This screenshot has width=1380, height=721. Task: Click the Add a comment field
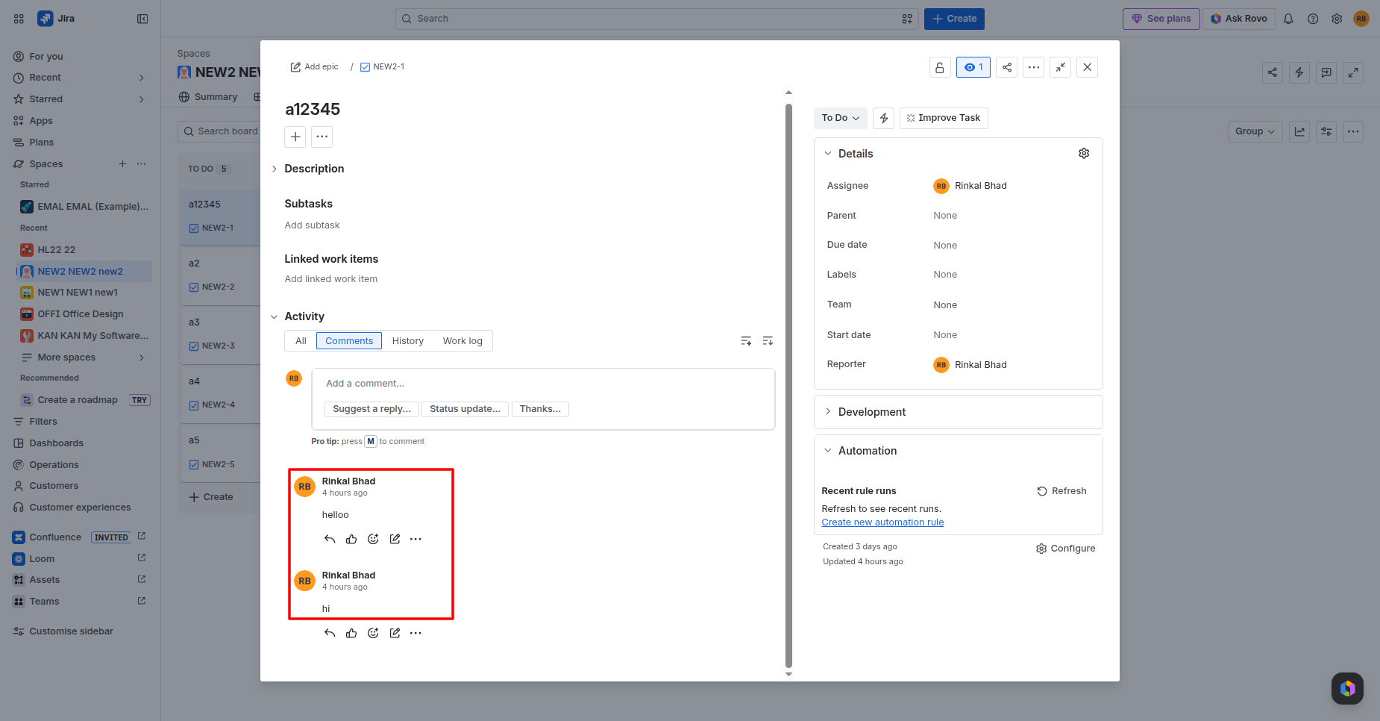[x=543, y=384]
